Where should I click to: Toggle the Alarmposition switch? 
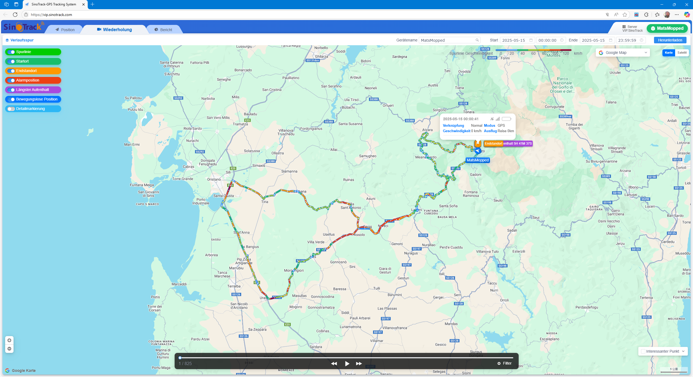coord(11,80)
